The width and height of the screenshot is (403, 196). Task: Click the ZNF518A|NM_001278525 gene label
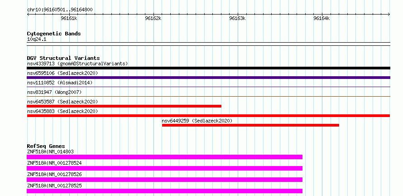(x=54, y=186)
